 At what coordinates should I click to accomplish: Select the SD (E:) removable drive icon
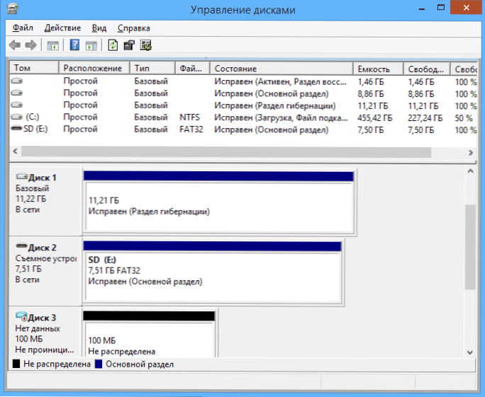coord(16,128)
